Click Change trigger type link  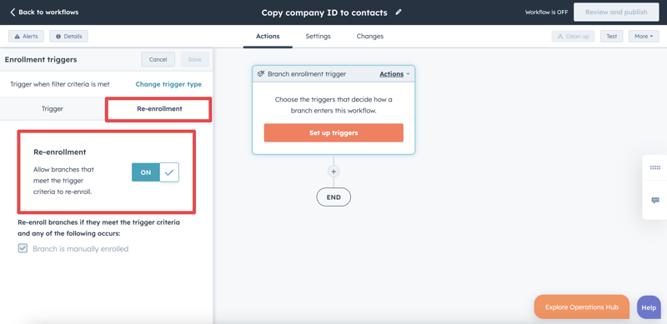click(168, 84)
